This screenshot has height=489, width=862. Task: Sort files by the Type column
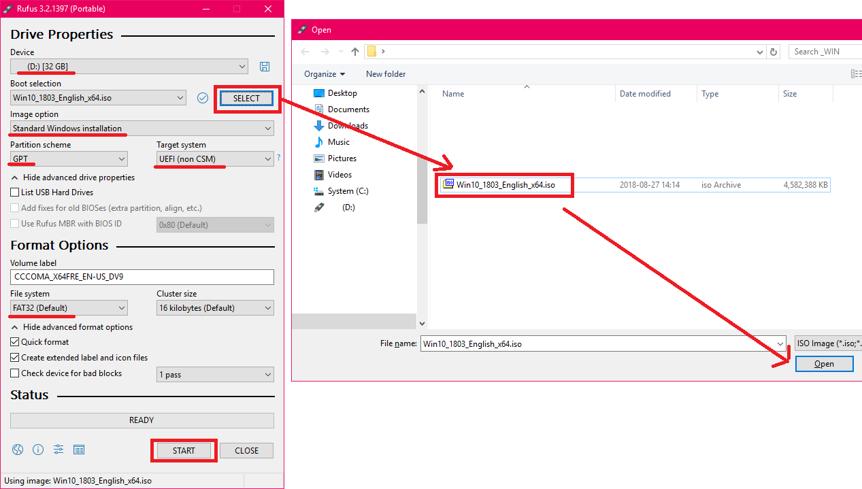(737, 94)
